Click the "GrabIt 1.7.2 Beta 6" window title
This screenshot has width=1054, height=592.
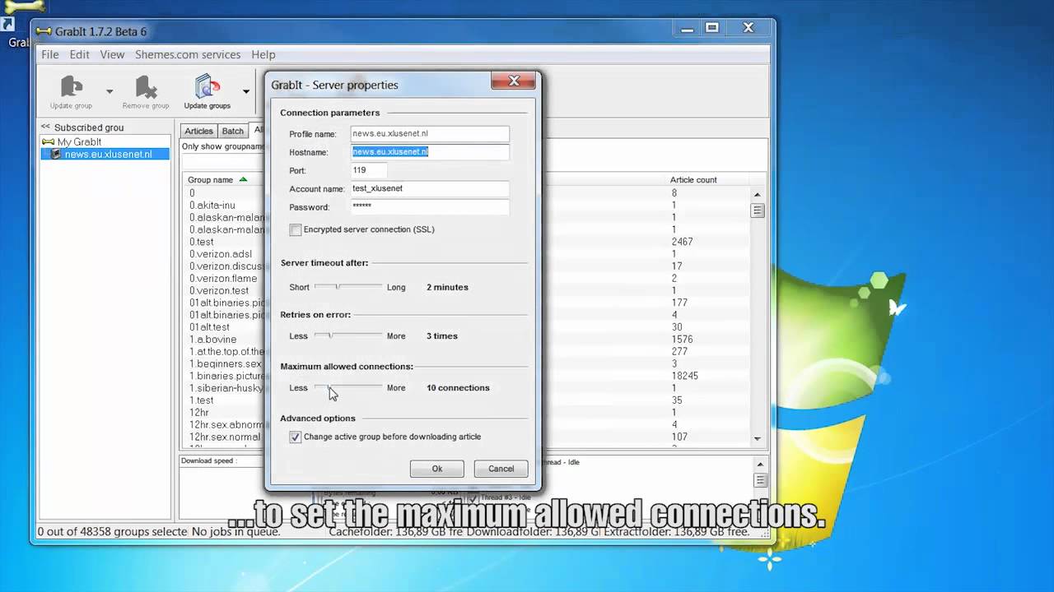[x=101, y=31]
